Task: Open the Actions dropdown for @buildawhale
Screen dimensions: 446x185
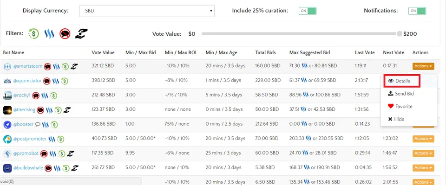Action: (423, 168)
